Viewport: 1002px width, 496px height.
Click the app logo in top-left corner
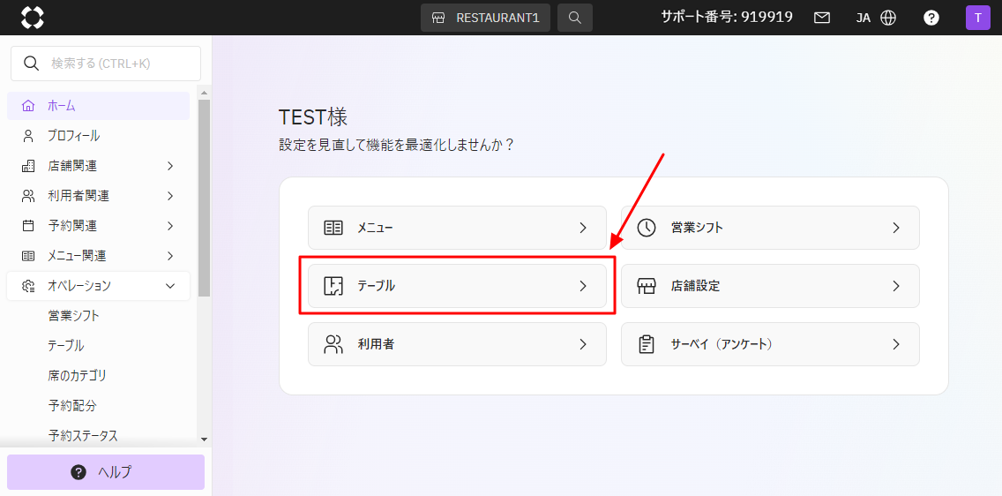click(x=32, y=18)
